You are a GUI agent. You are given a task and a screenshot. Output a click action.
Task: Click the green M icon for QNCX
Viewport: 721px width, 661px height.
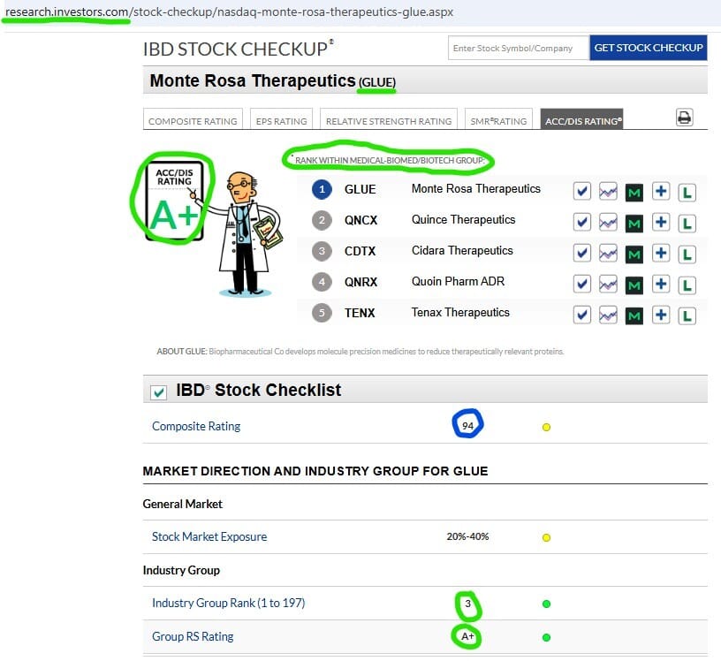[634, 224]
